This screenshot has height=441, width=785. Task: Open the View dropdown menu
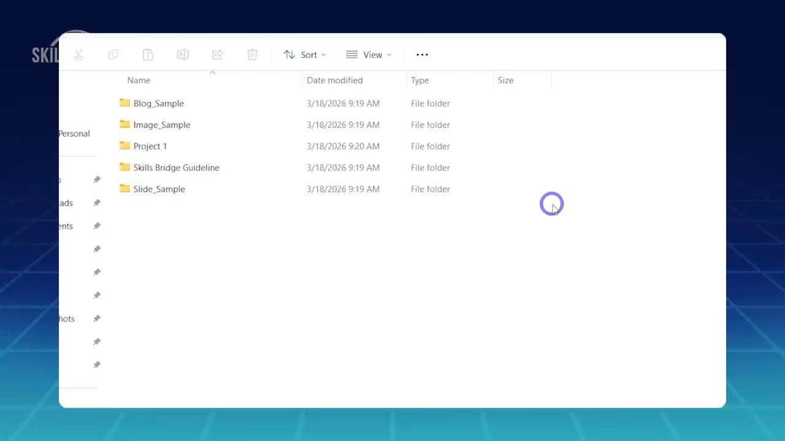click(x=369, y=55)
